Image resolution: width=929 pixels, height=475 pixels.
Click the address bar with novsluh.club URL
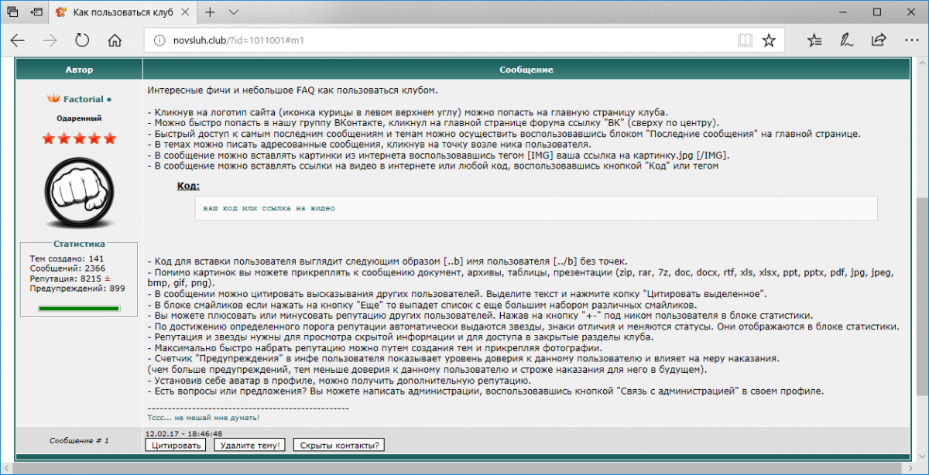click(434, 40)
